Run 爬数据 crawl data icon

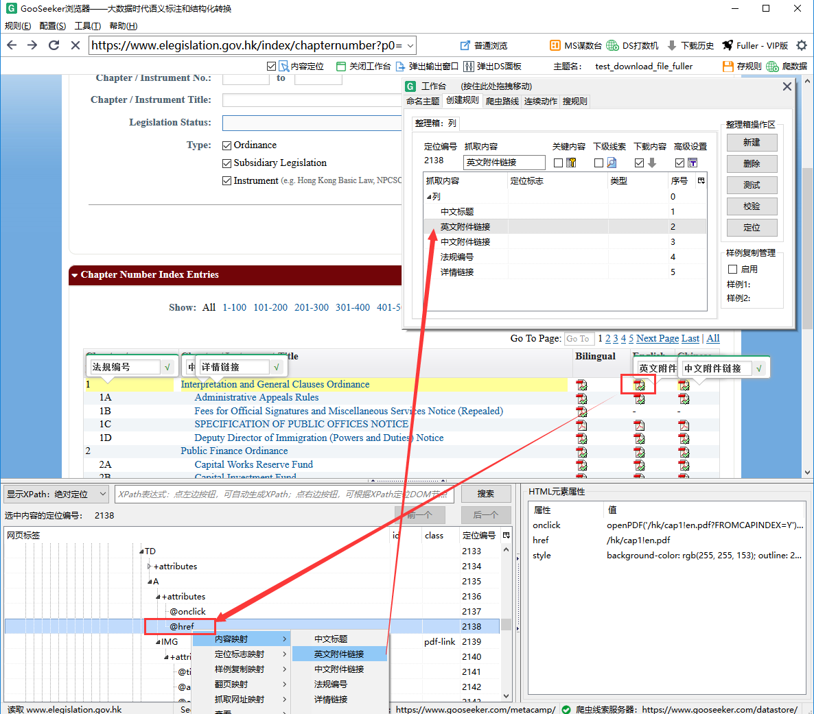pyautogui.click(x=772, y=67)
